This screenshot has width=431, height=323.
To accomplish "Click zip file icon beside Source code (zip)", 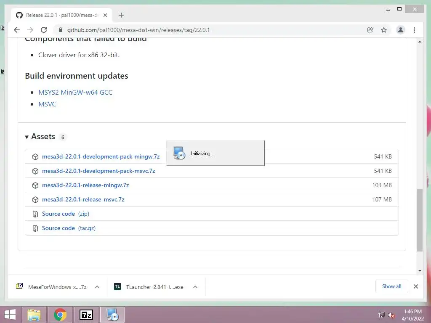I will [35, 214].
